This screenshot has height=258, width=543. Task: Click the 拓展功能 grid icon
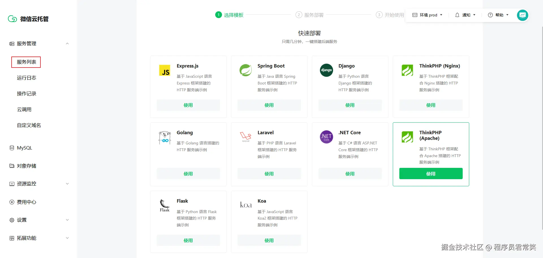[12, 238]
